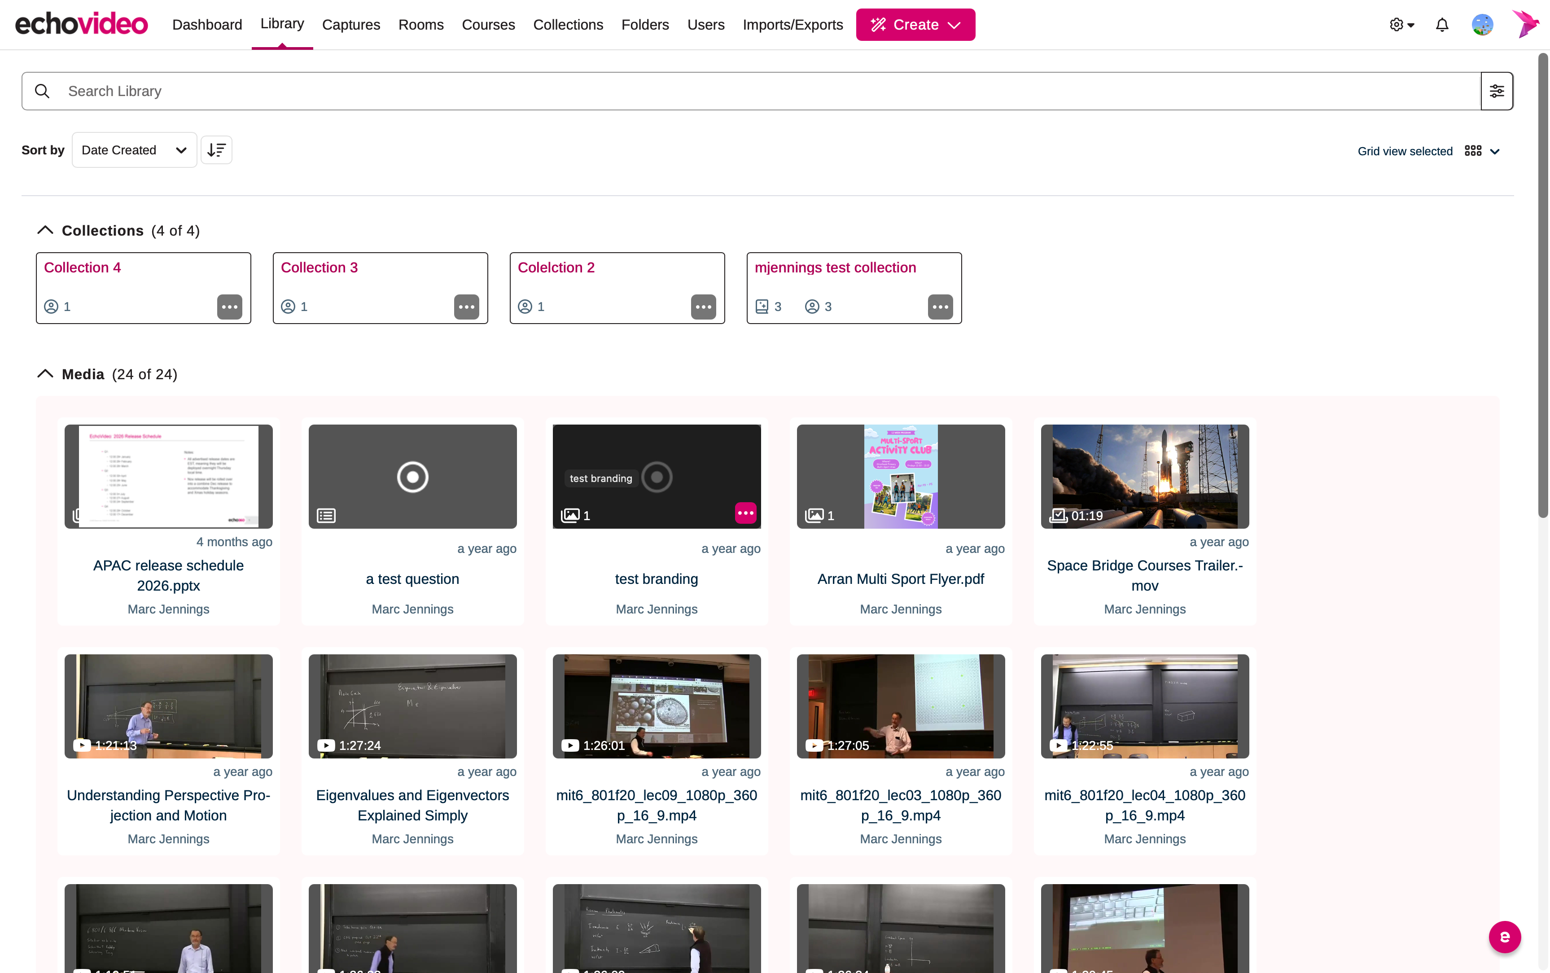Click 4 months ago on APAC card
1550x973 pixels.
click(x=234, y=542)
